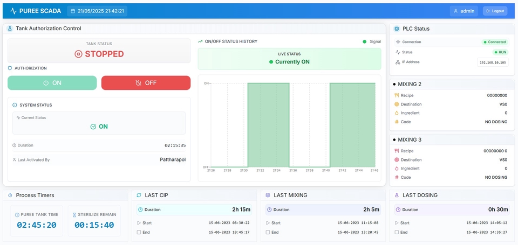The width and height of the screenshot is (518, 245).
Task: Click the admin user profile icon
Action: point(456,11)
